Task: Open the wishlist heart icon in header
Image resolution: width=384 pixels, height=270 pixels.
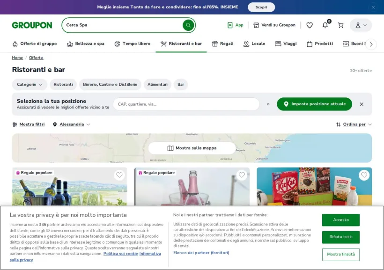Action: pos(310,25)
